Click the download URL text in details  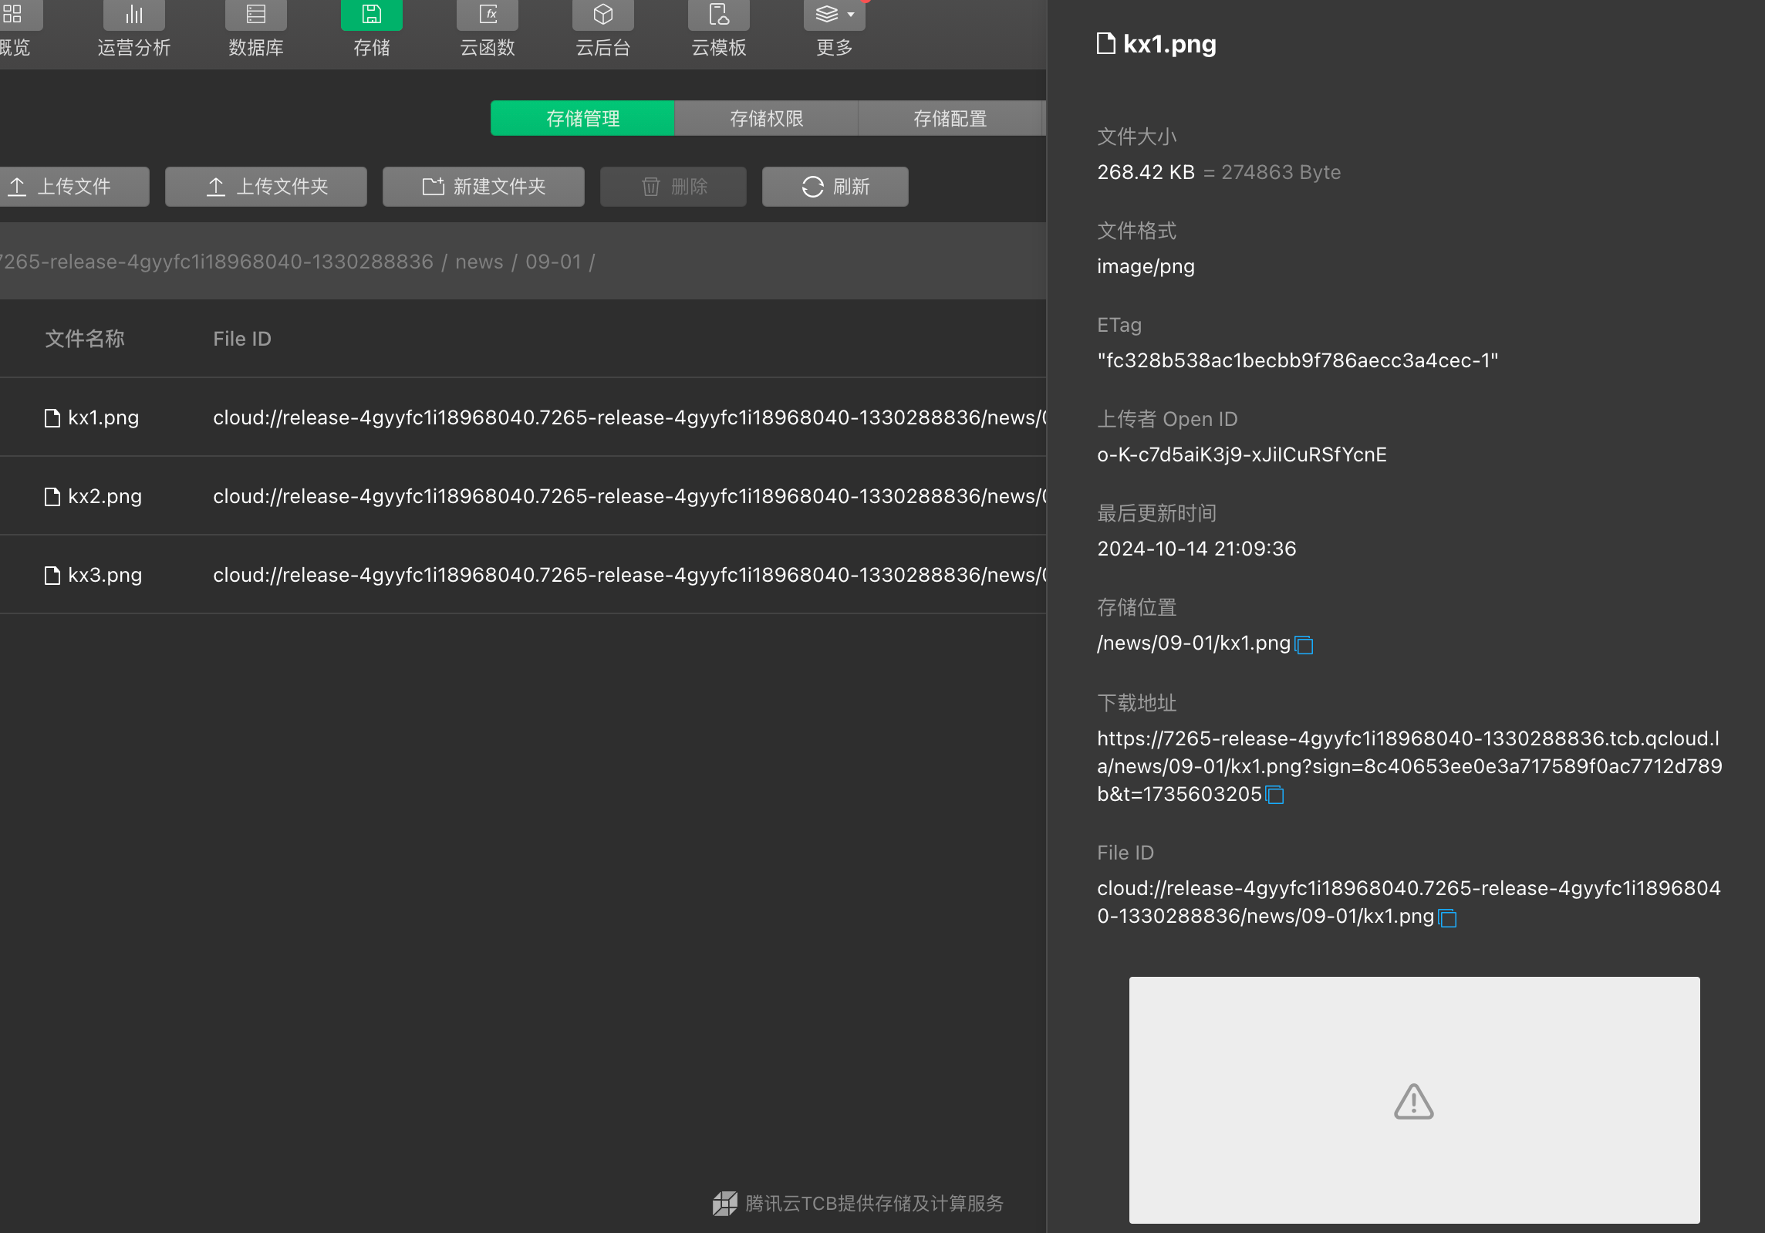click(x=1409, y=766)
